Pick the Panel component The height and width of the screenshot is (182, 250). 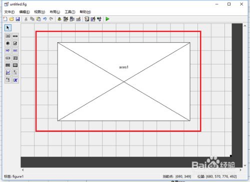15,72
